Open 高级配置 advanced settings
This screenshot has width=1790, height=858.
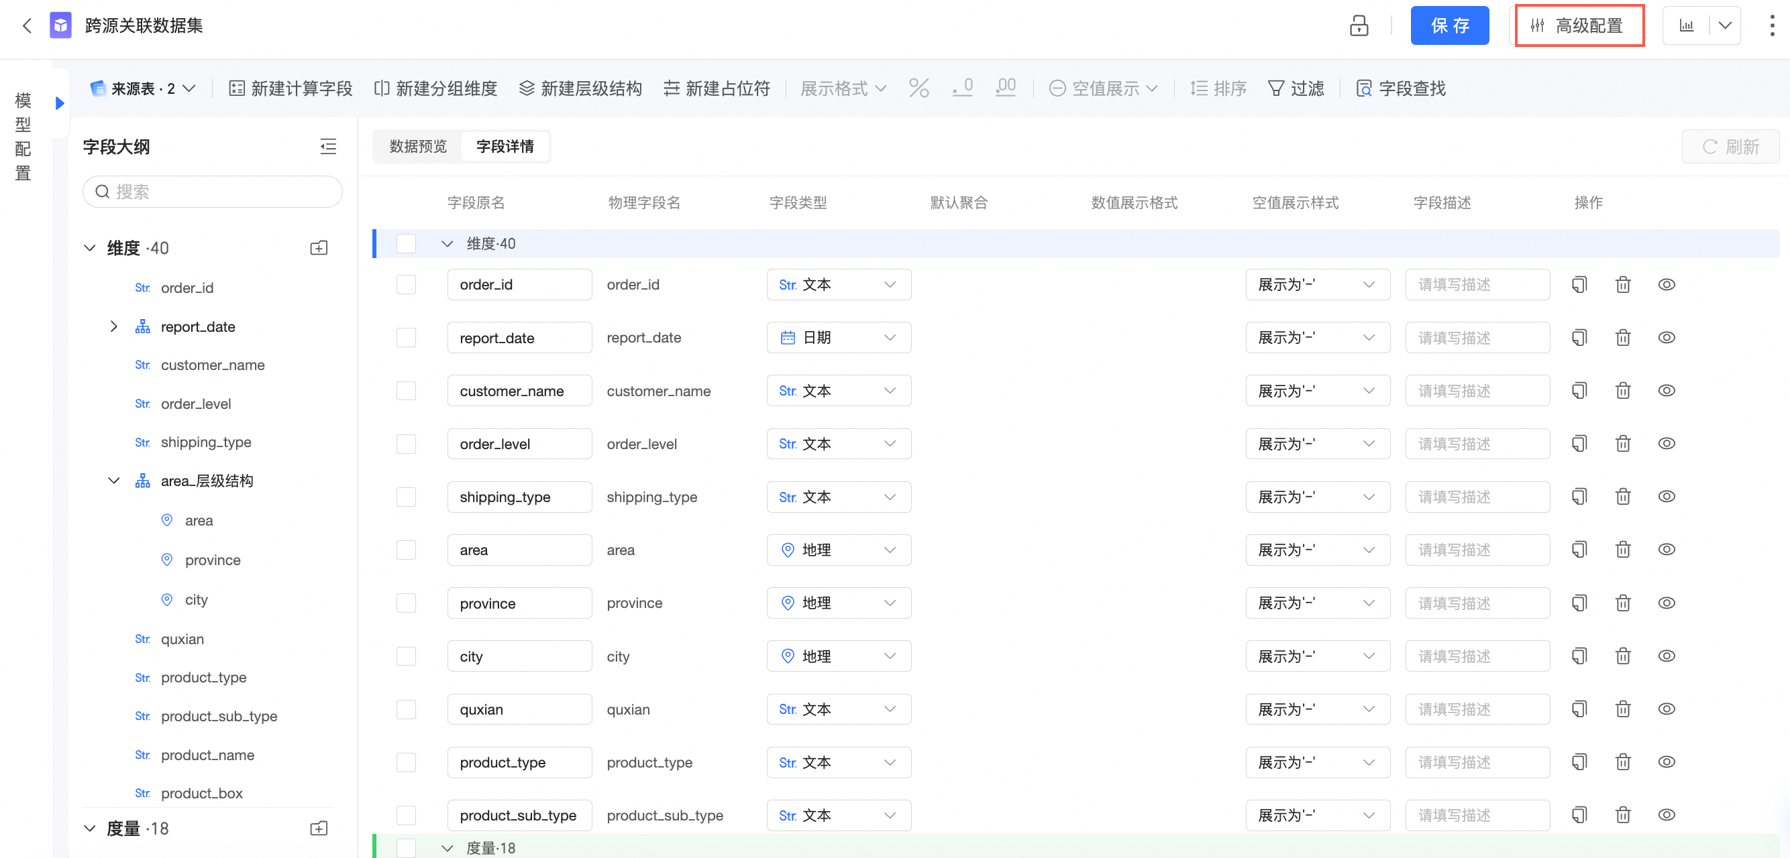[1579, 25]
